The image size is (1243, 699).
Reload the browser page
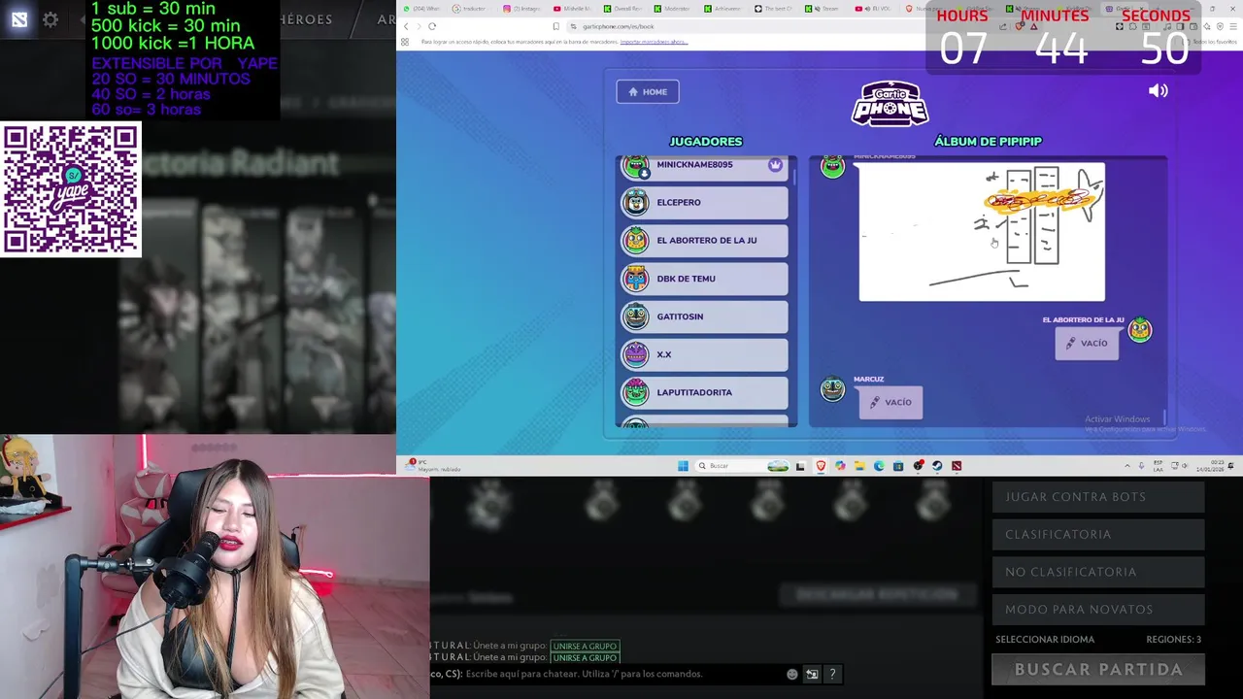point(432,26)
